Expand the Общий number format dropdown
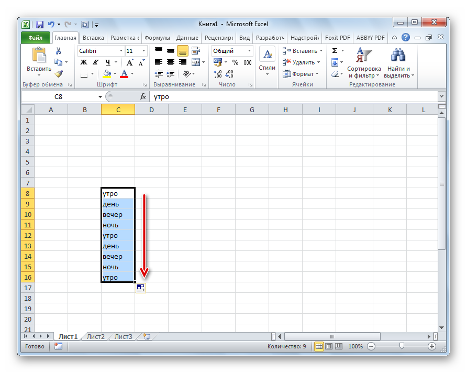467x373 pixels. (x=249, y=51)
